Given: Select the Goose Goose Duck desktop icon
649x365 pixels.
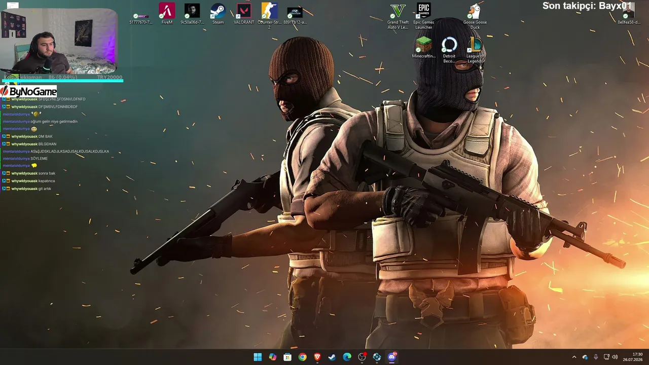Looking at the screenshot, I should pos(475,16).
